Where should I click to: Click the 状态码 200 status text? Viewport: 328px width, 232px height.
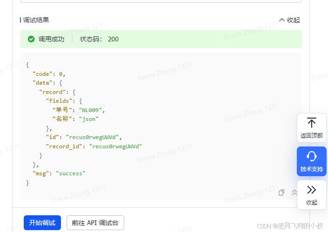point(99,39)
